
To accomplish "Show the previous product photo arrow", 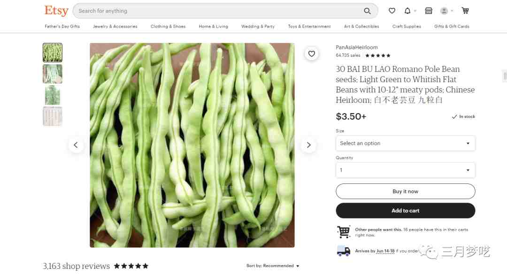I will [76, 145].
